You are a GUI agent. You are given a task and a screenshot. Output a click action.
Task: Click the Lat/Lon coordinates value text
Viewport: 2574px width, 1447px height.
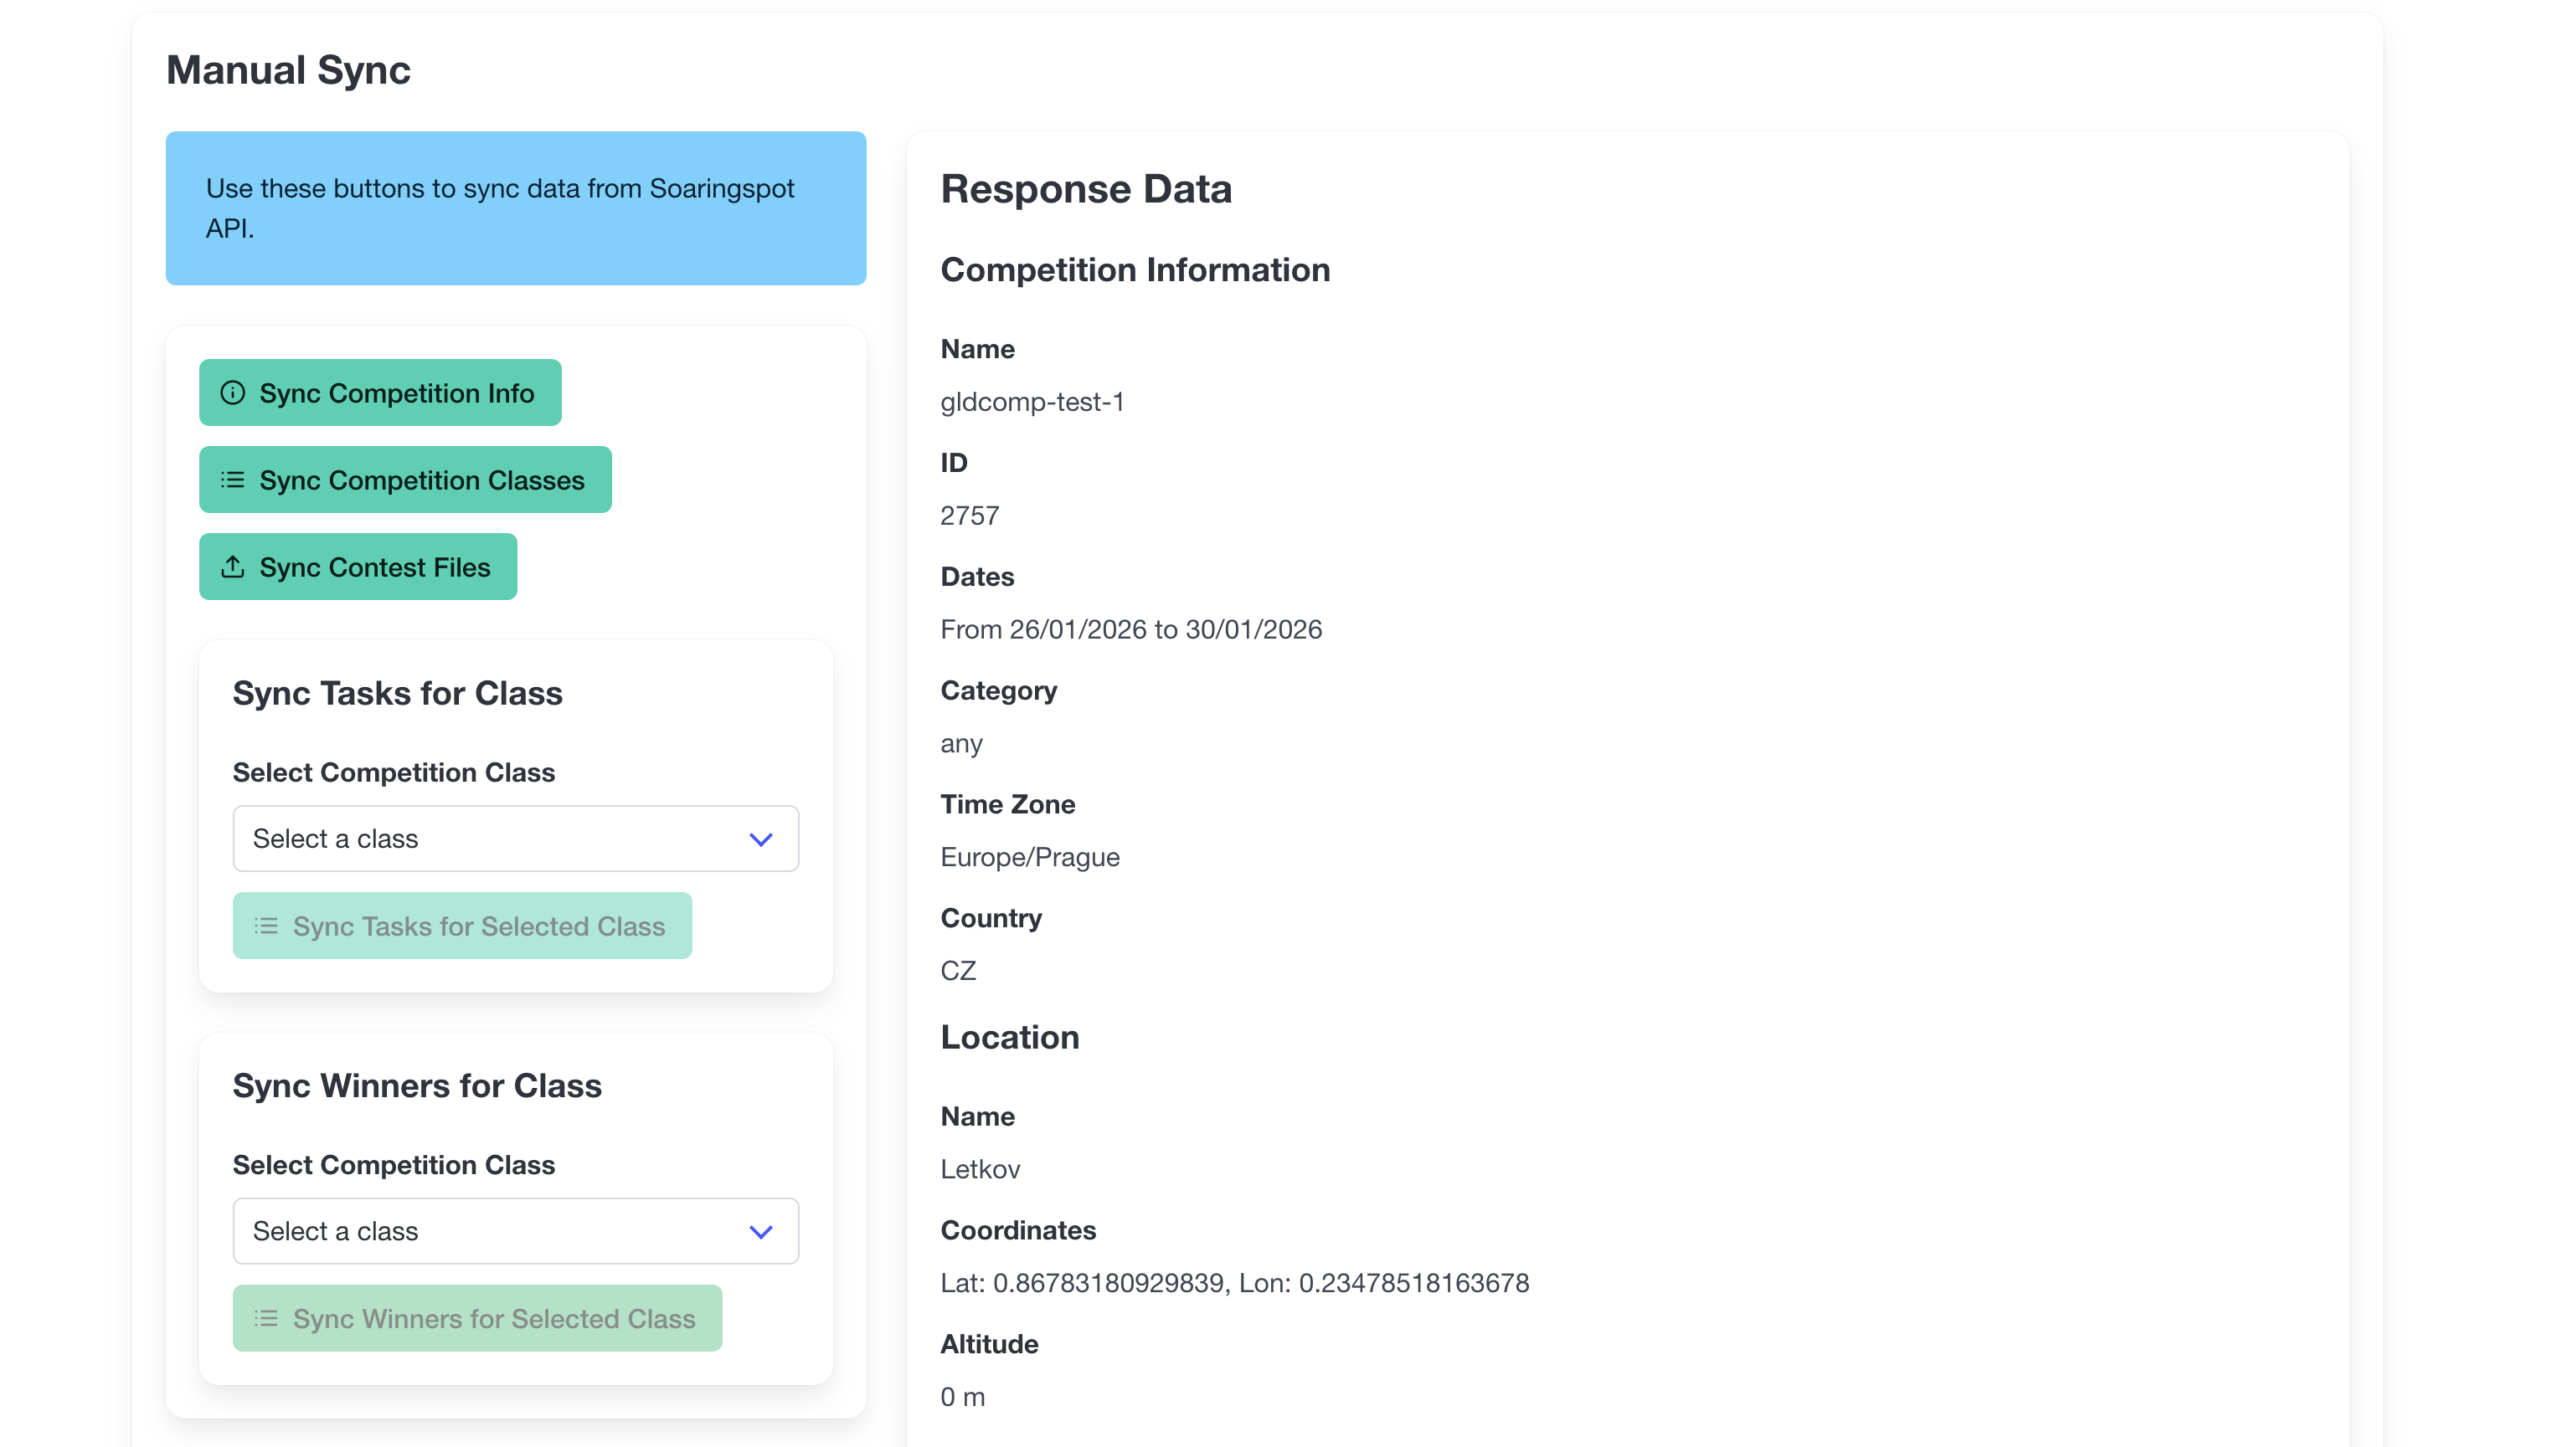tap(1234, 1282)
